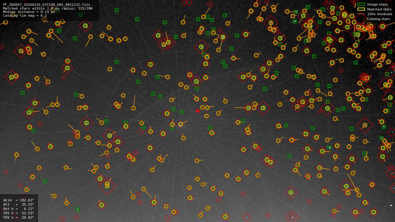The height and width of the screenshot is (222, 395).
Task: Click the 'FOV h = 53.55°' readout
Action: (19, 213)
